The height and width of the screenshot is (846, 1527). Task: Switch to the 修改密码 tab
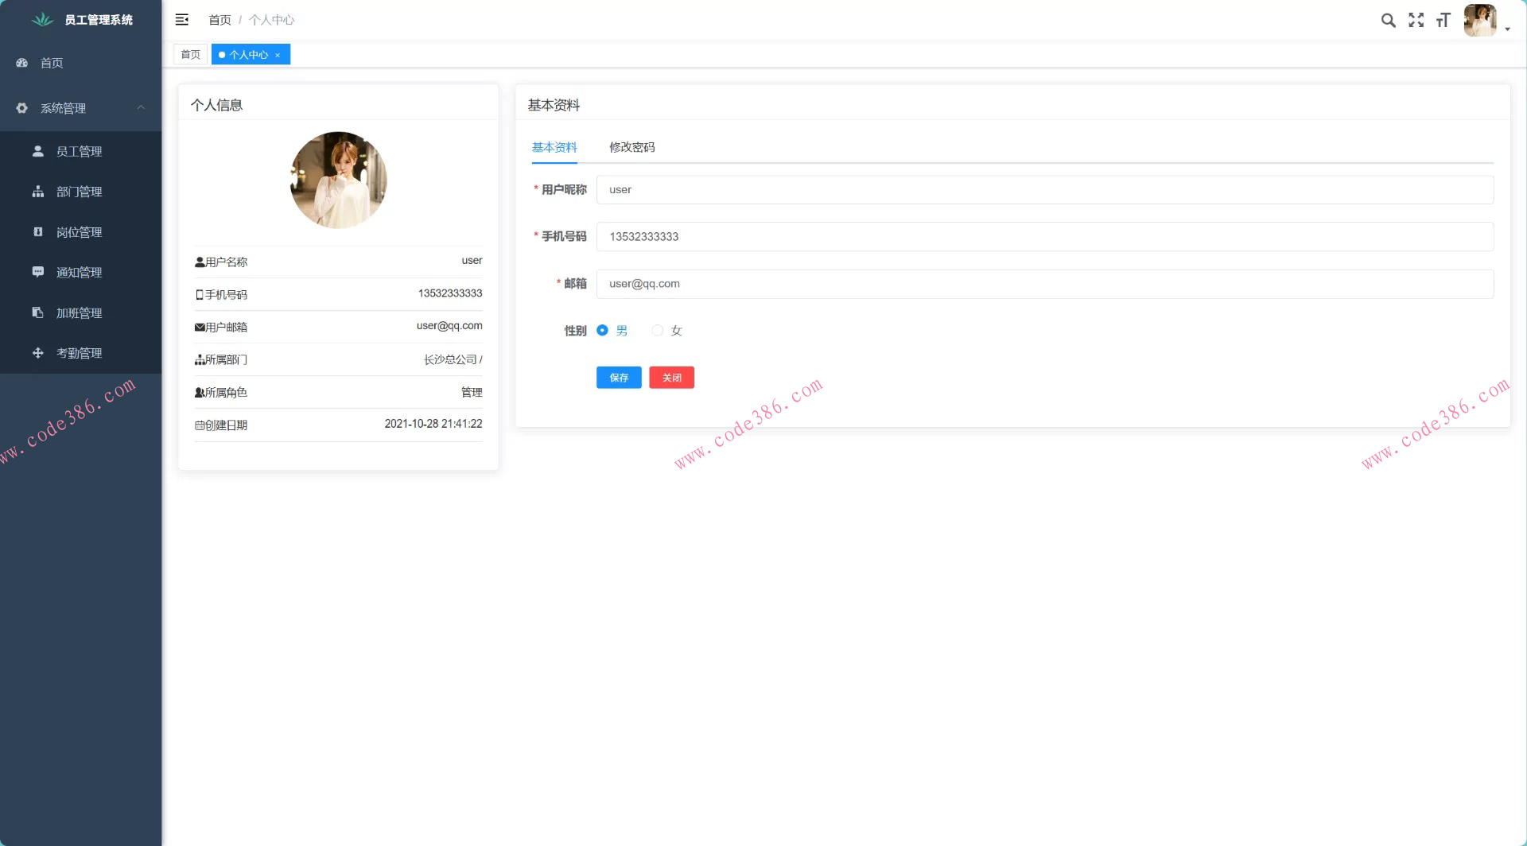[x=632, y=147]
